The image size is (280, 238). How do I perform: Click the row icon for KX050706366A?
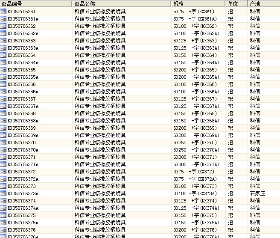tap(3, 92)
